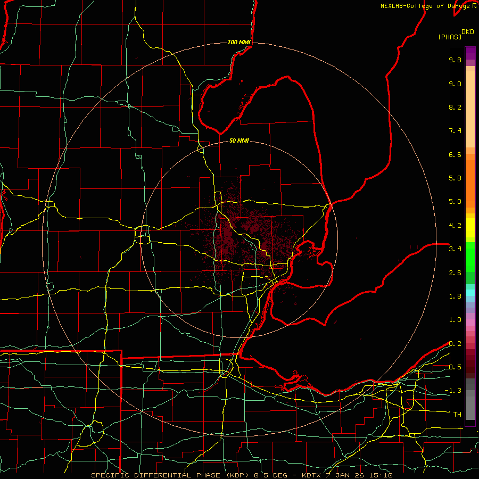This screenshot has width=479, height=479.
Task: Click the product title at the bottom
Action: (242, 475)
